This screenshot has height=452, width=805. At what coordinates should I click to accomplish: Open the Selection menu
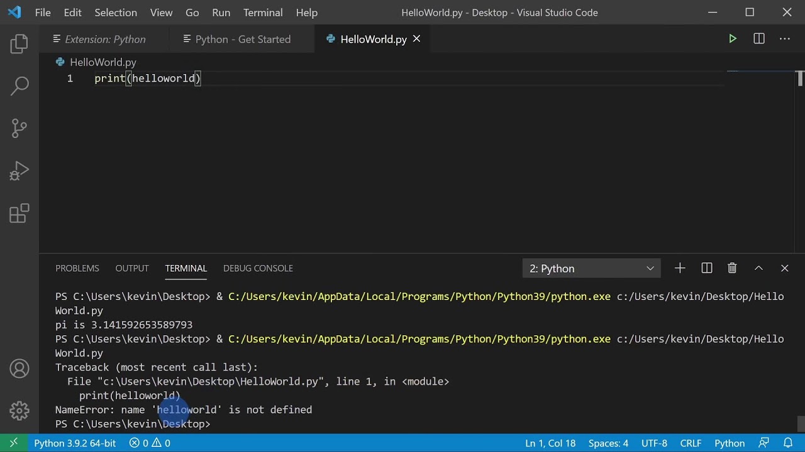pos(116,13)
